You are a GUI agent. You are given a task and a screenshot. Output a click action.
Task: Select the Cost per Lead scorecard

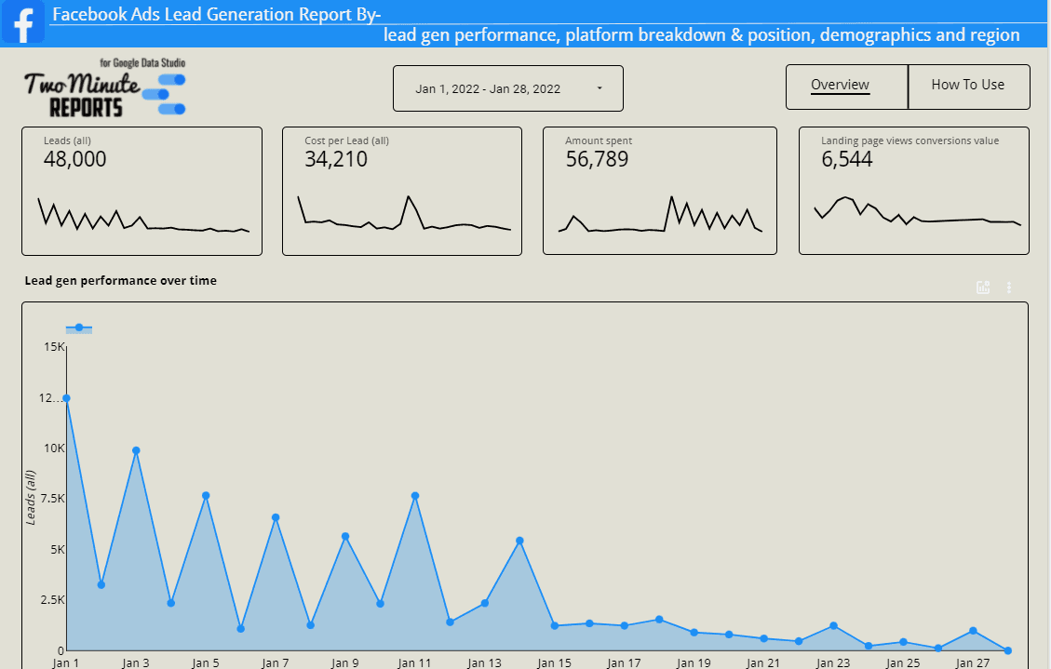[x=402, y=191]
